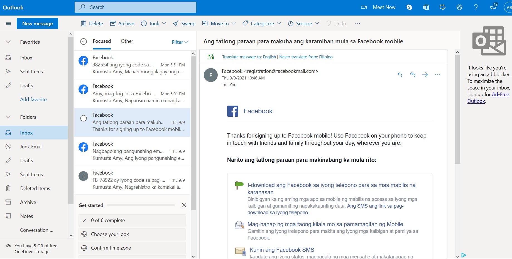Open the notifications megaphone with 12 badge
Screen dimensions: 512x259
(493, 7)
